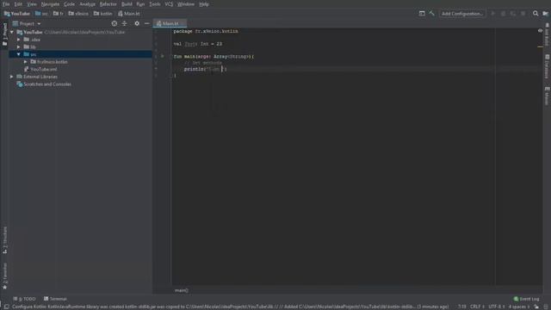
Task: Click the inspection eye icon in editor corner
Action: pyautogui.click(x=540, y=31)
